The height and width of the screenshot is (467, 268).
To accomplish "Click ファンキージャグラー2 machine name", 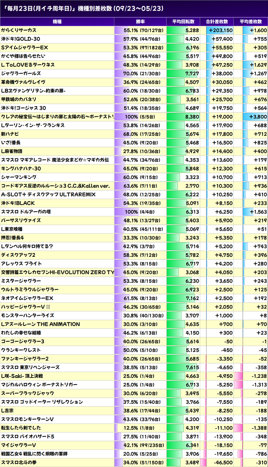I will (x=25, y=358).
